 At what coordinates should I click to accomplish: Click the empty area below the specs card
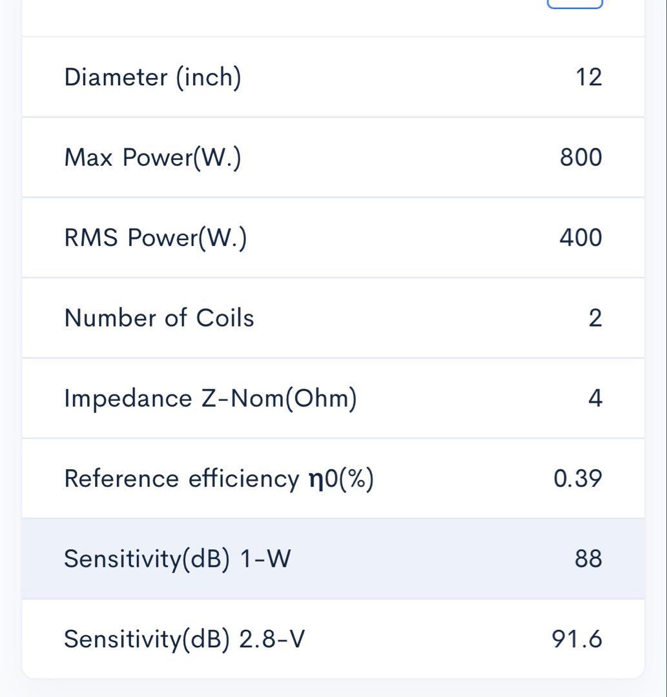[333, 688]
